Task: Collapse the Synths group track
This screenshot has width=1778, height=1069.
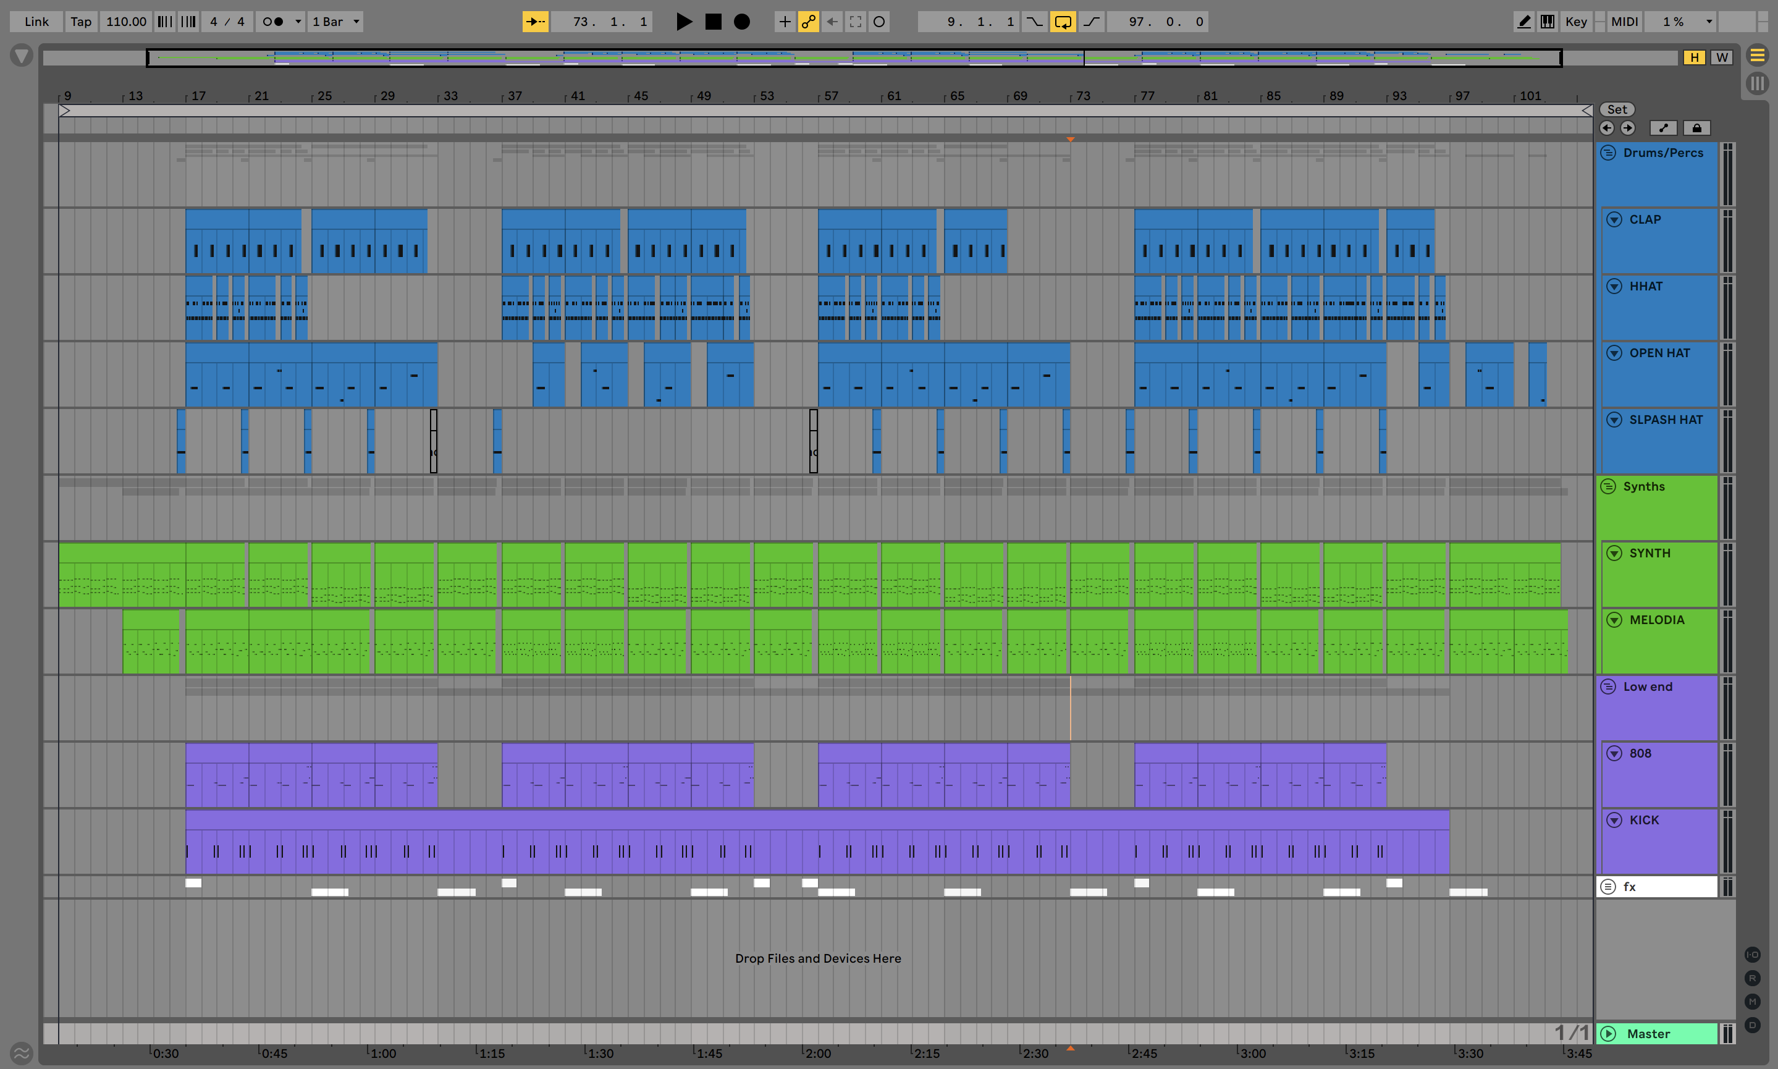Action: coord(1608,487)
